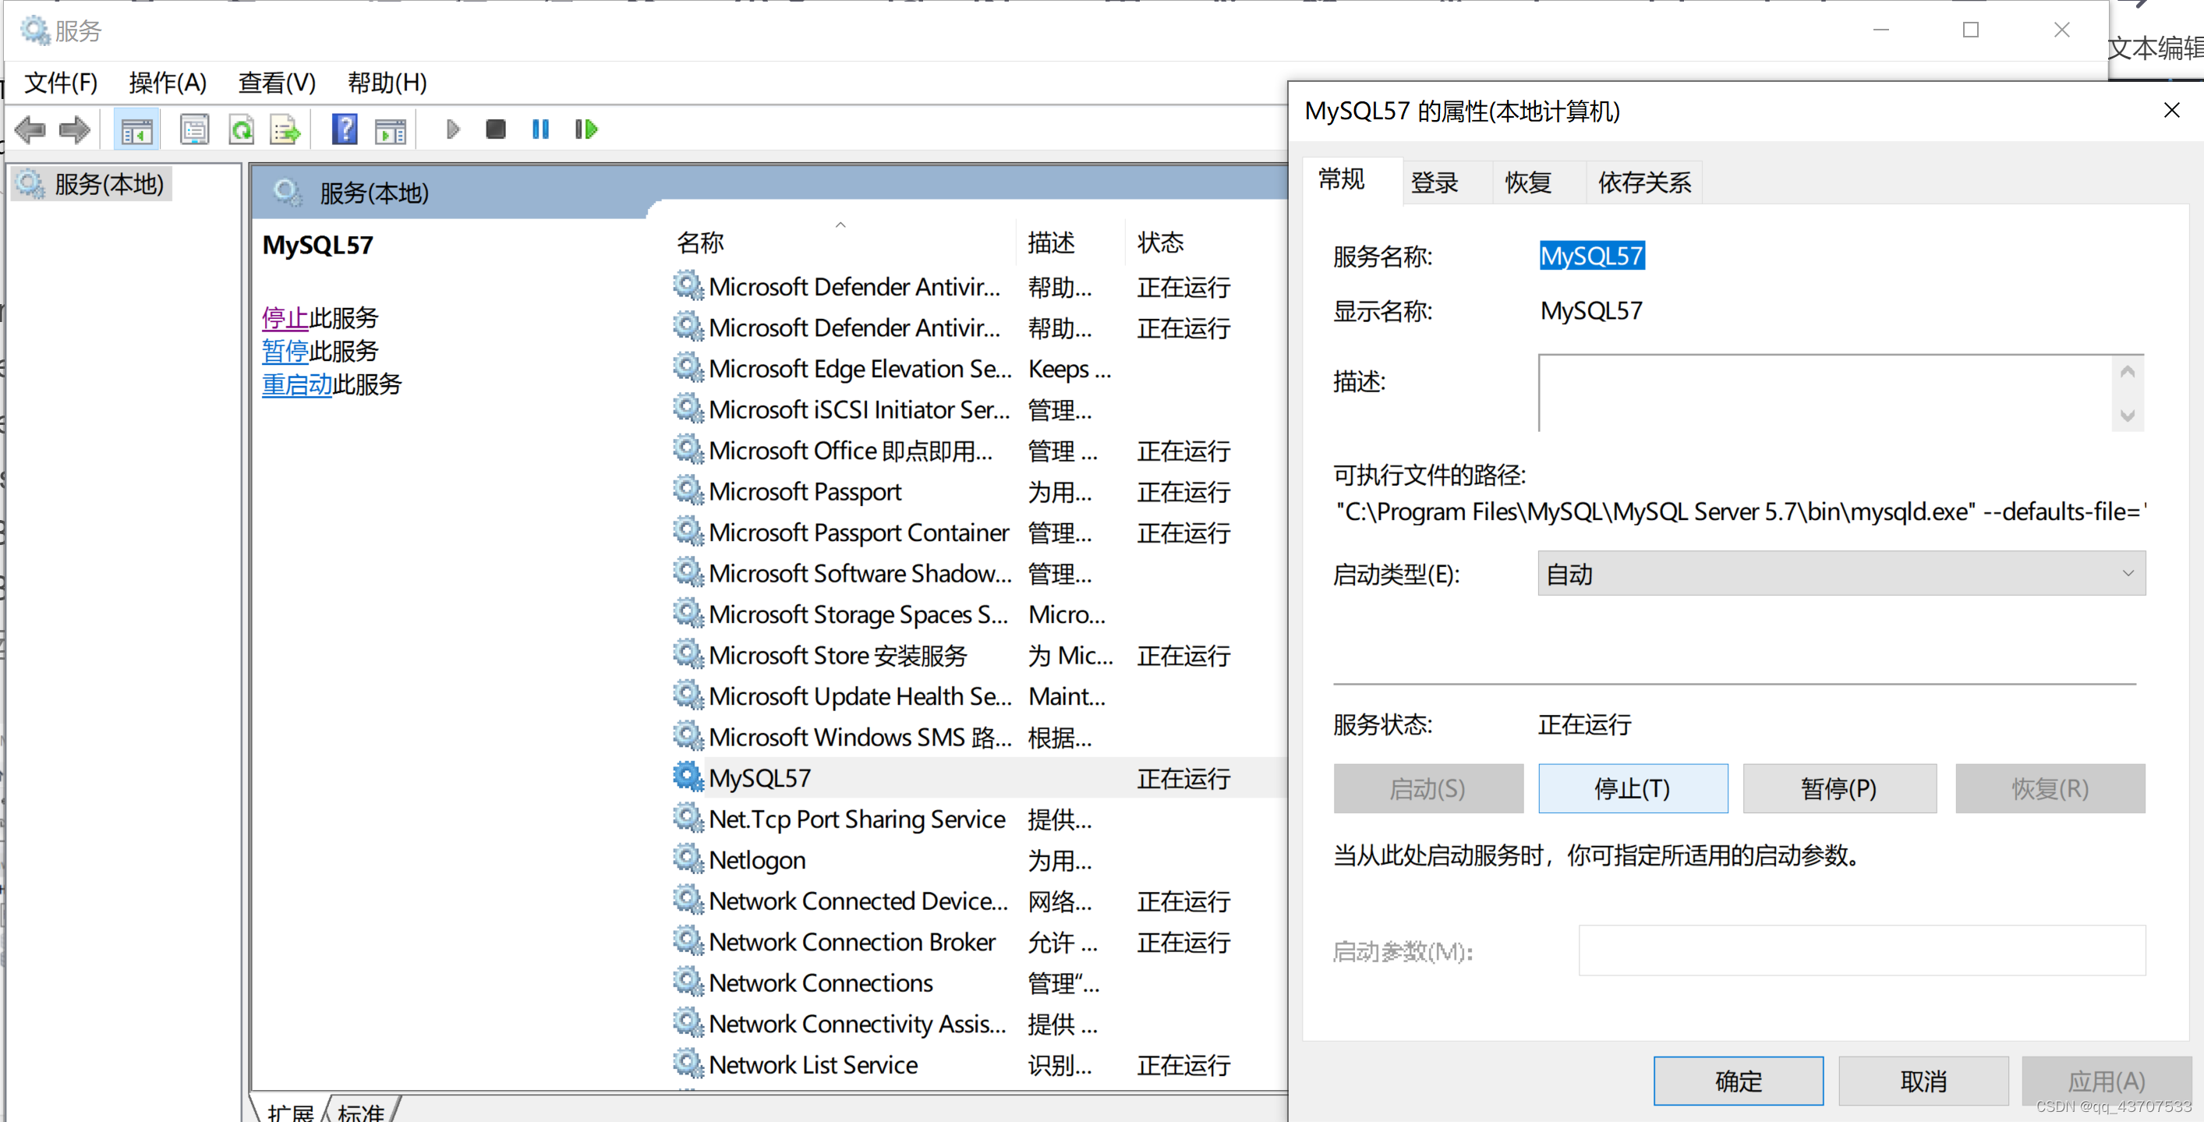2204x1122 pixels.
Task: Open the 操作(A) menu
Action: click(167, 83)
